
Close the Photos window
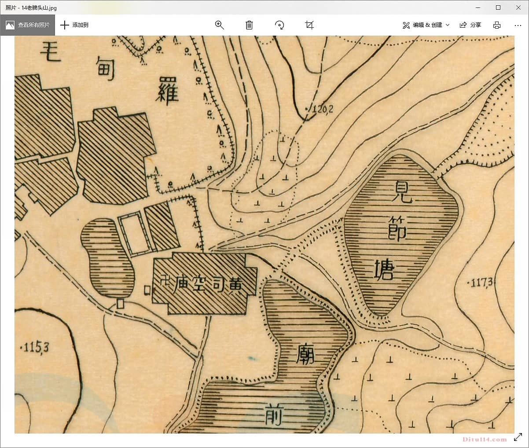(x=518, y=7)
